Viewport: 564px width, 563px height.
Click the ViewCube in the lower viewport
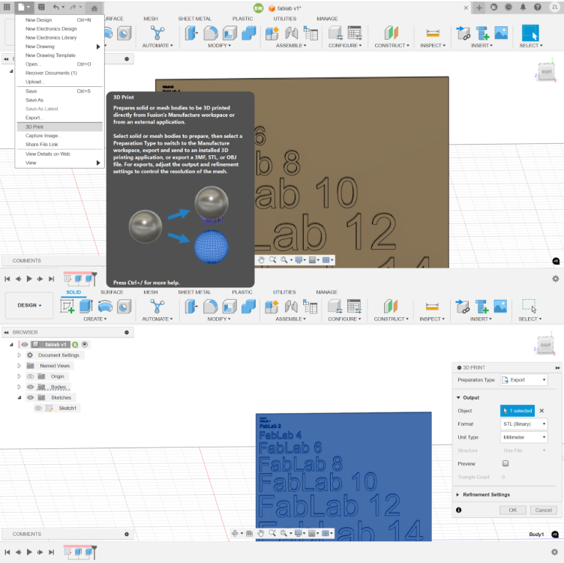545,345
